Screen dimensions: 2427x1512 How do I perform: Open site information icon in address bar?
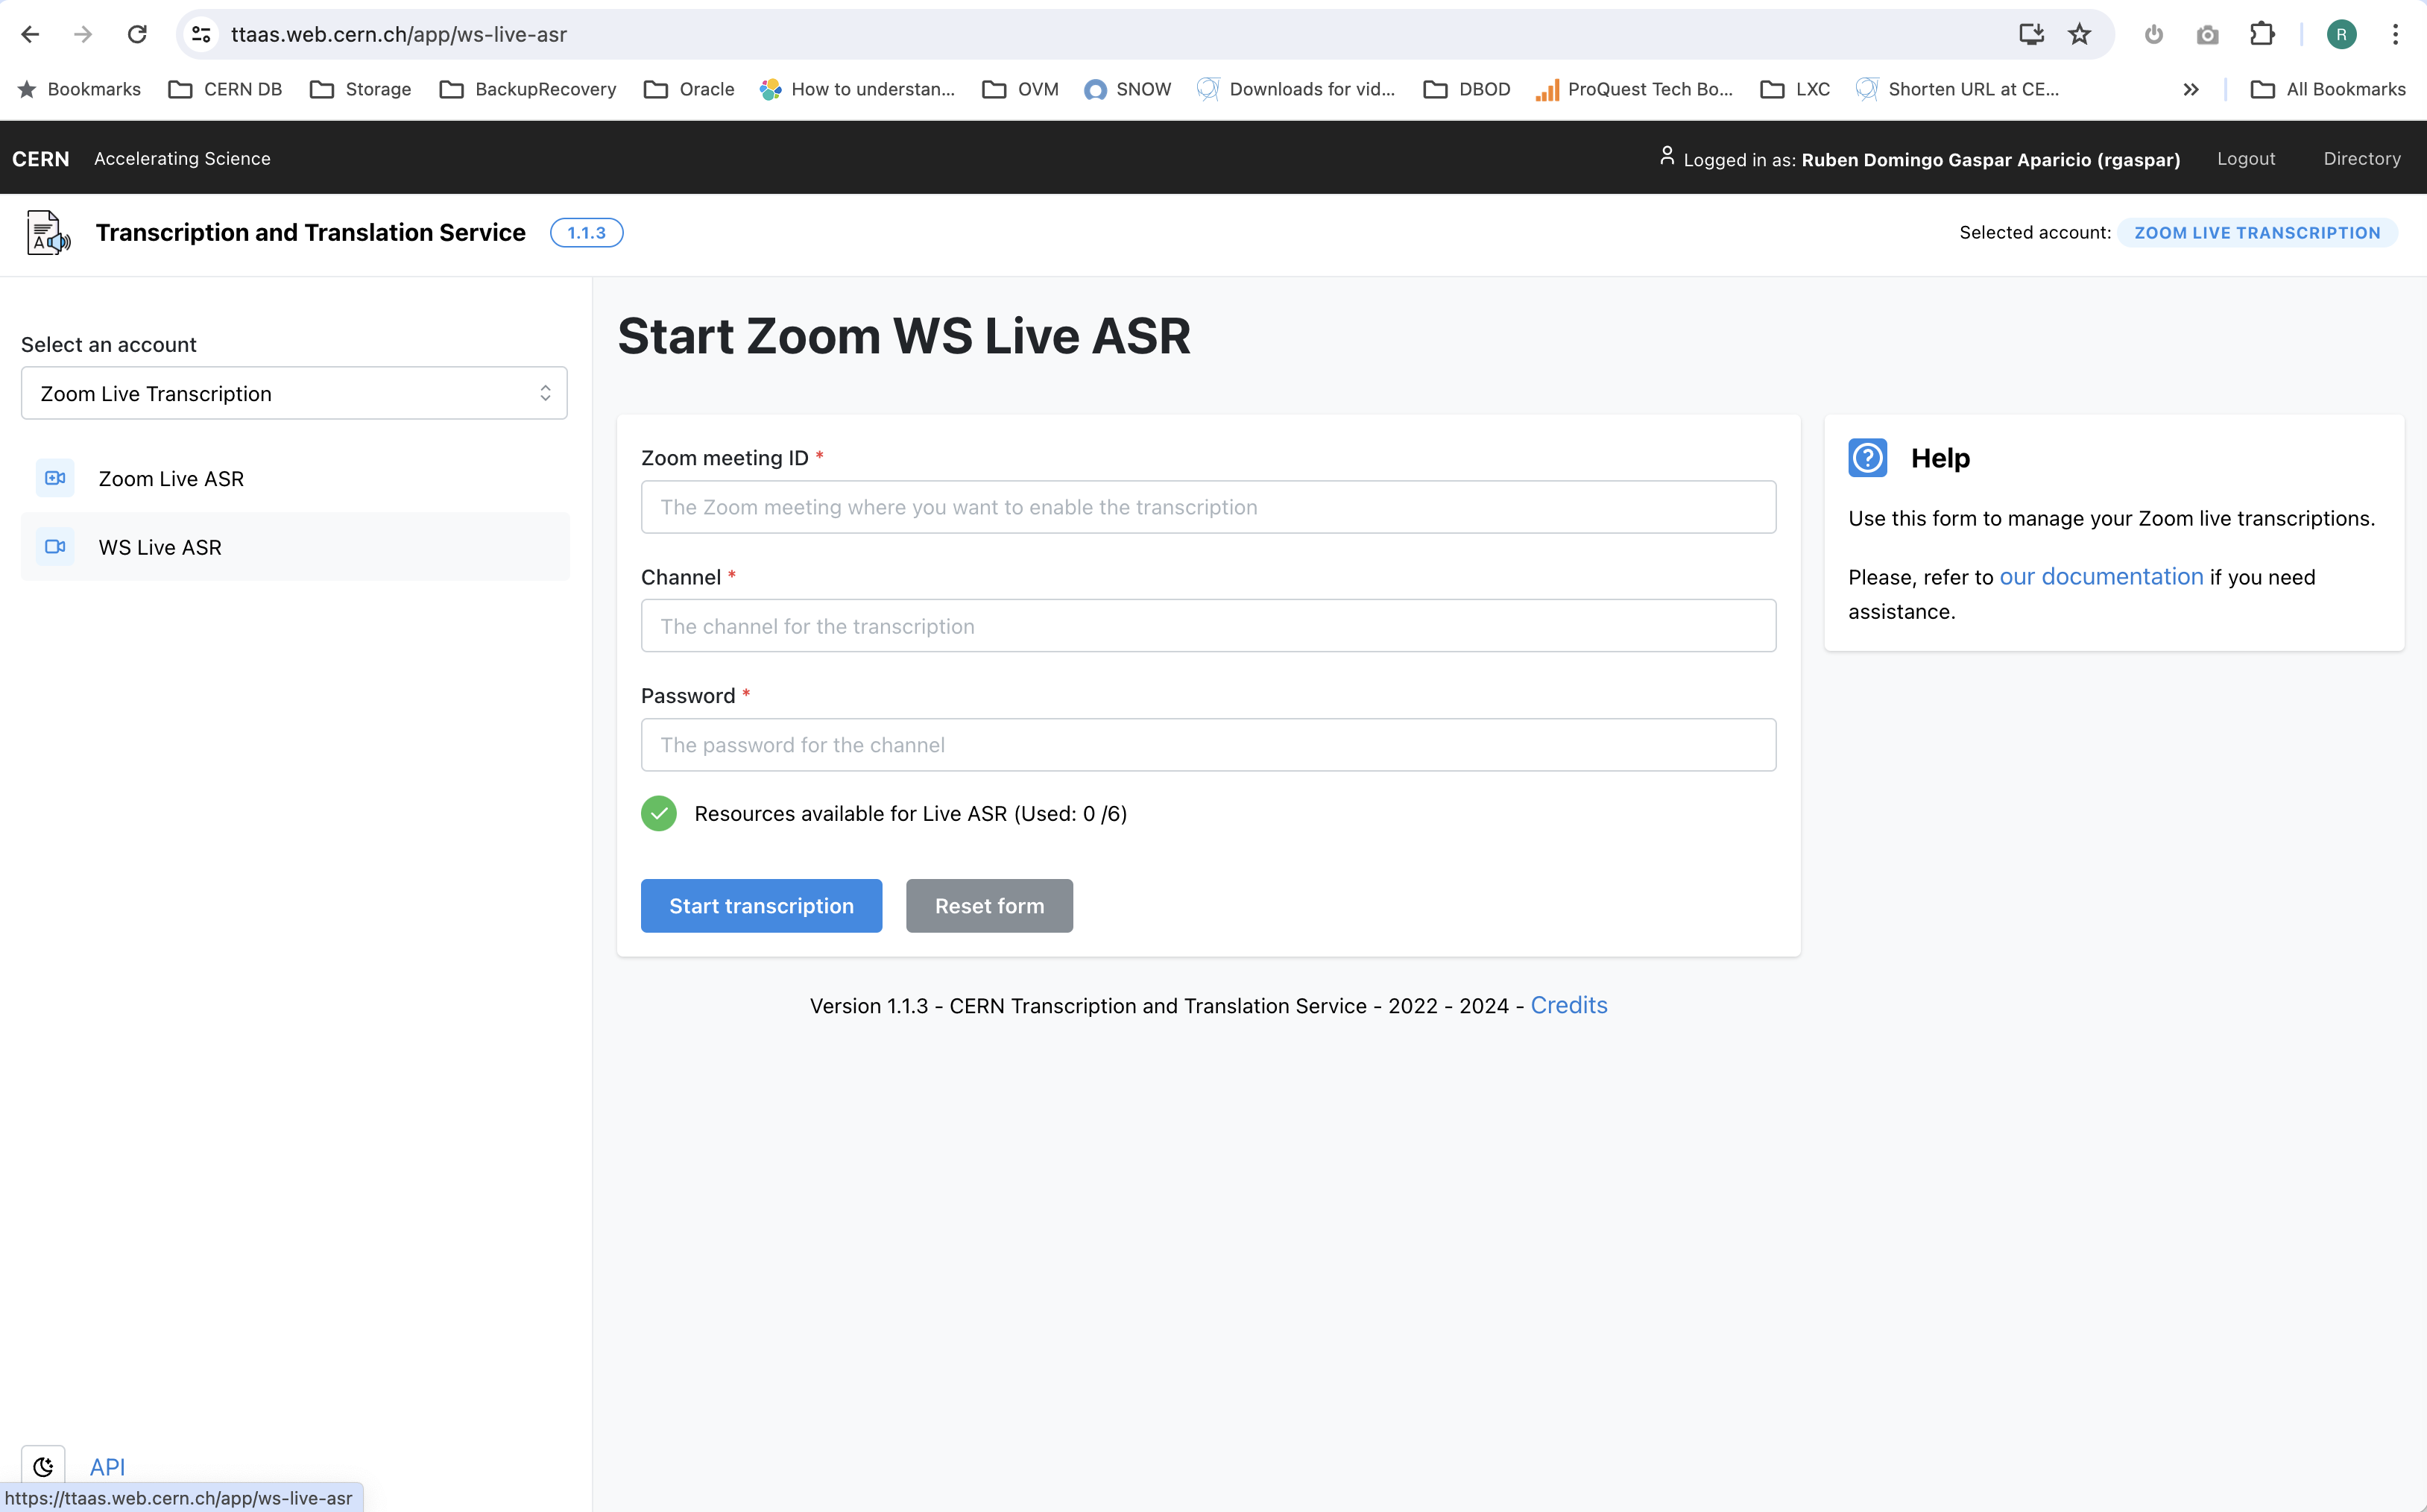(201, 34)
